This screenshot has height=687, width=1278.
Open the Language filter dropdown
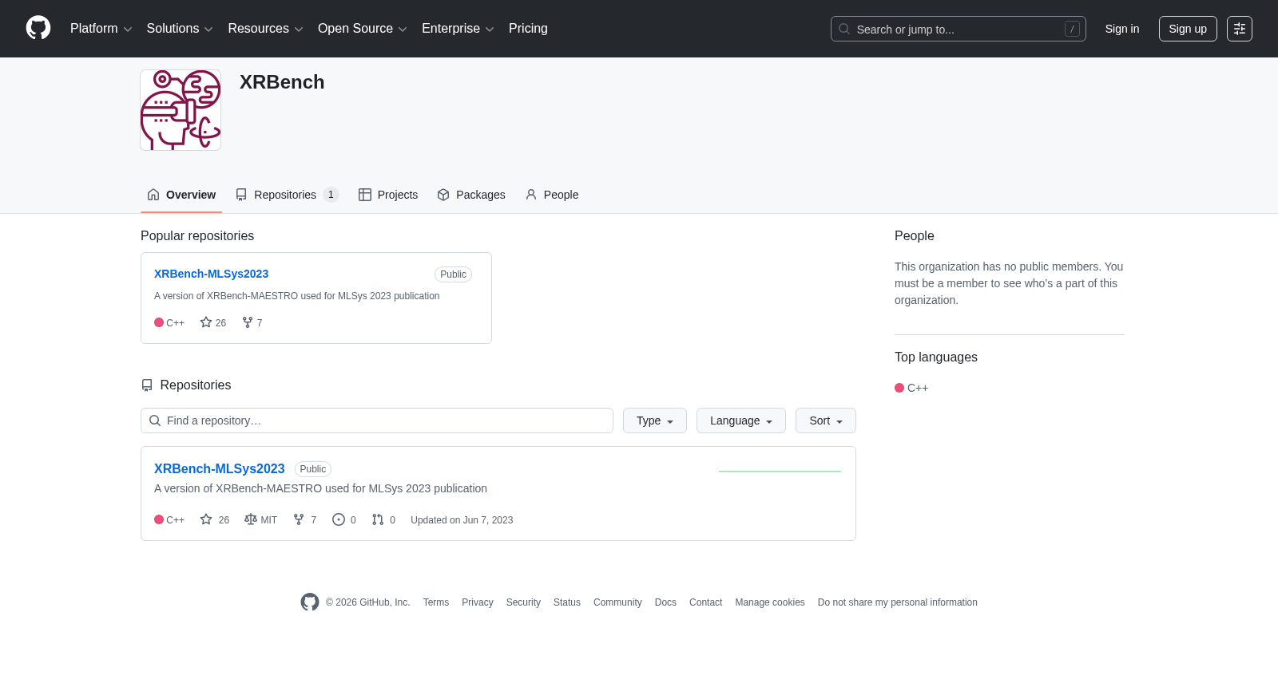741,420
